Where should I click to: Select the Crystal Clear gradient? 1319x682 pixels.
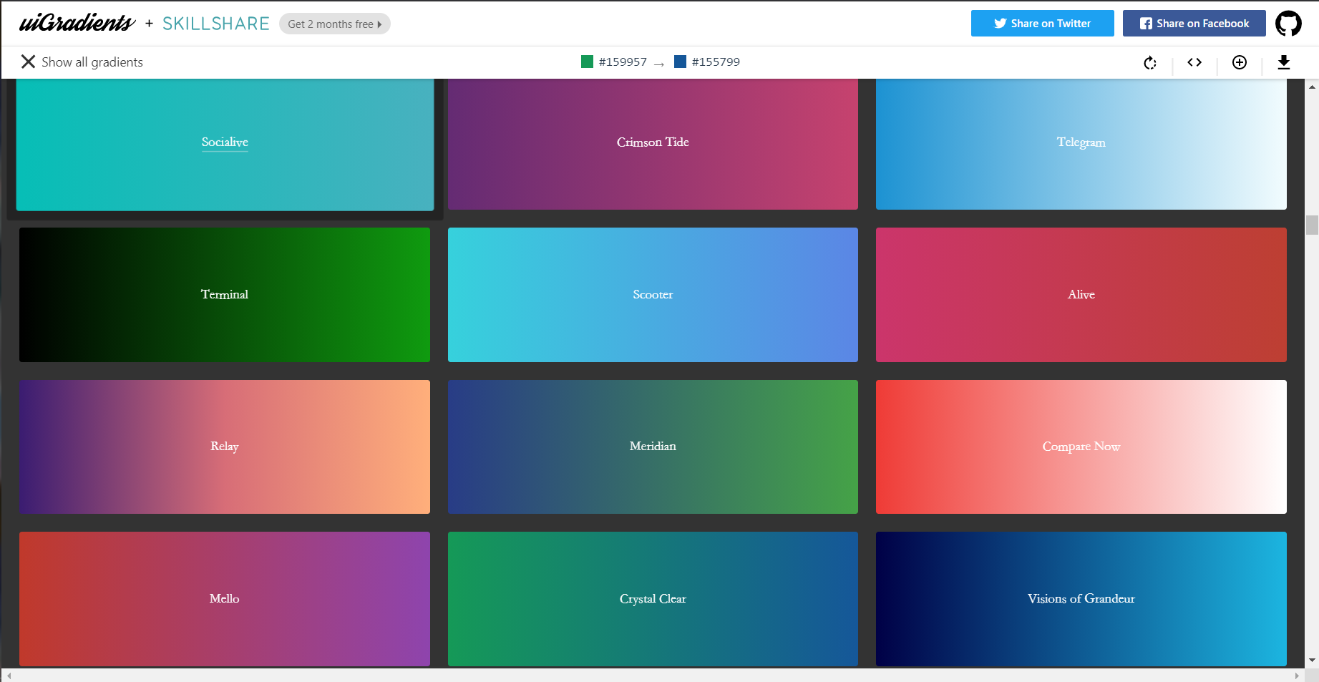[x=653, y=599]
